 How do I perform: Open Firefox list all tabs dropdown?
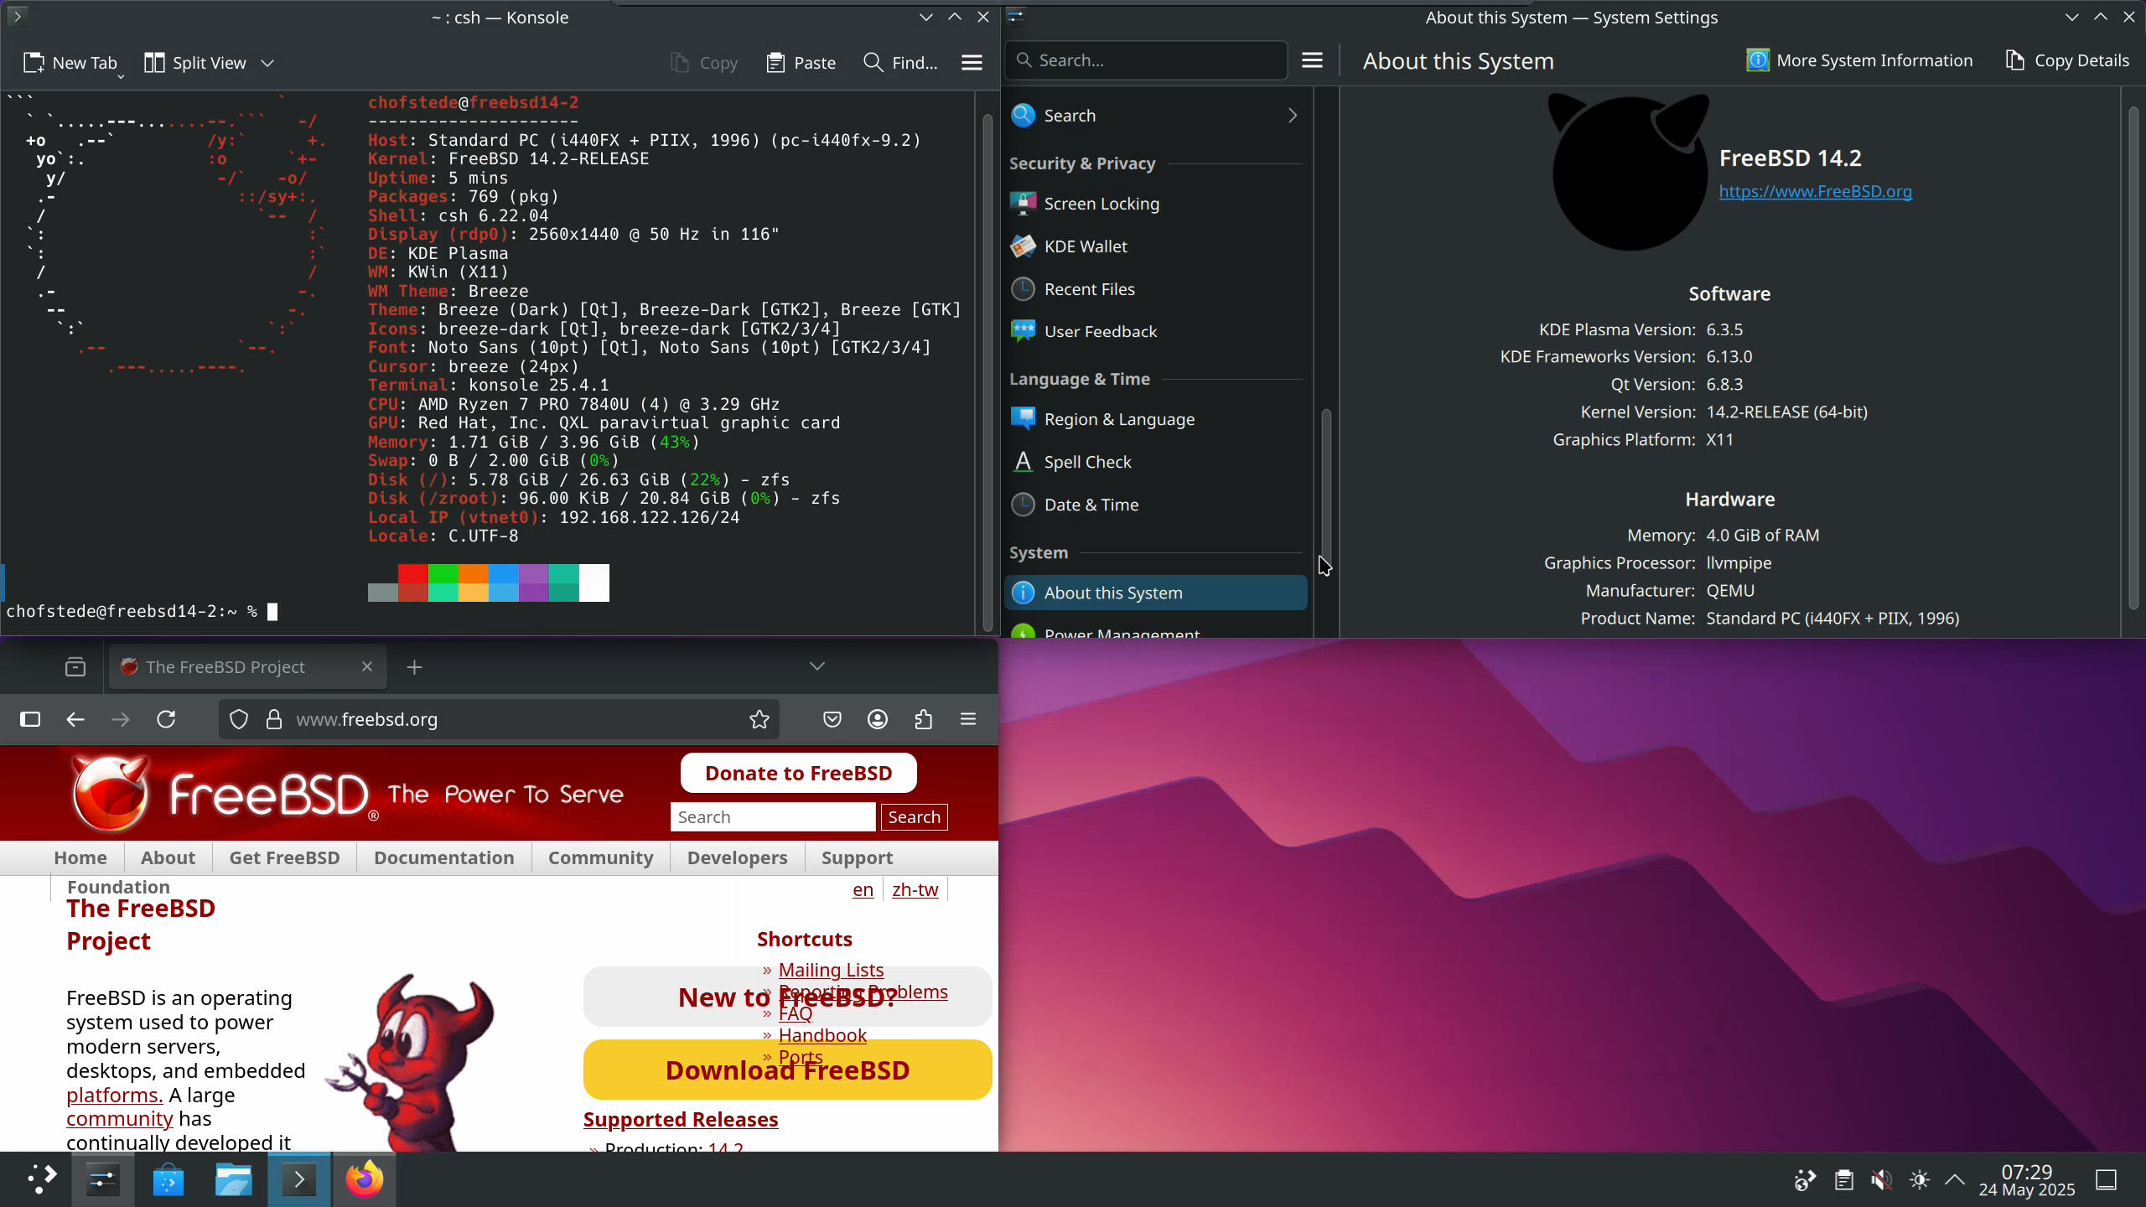[x=817, y=666]
